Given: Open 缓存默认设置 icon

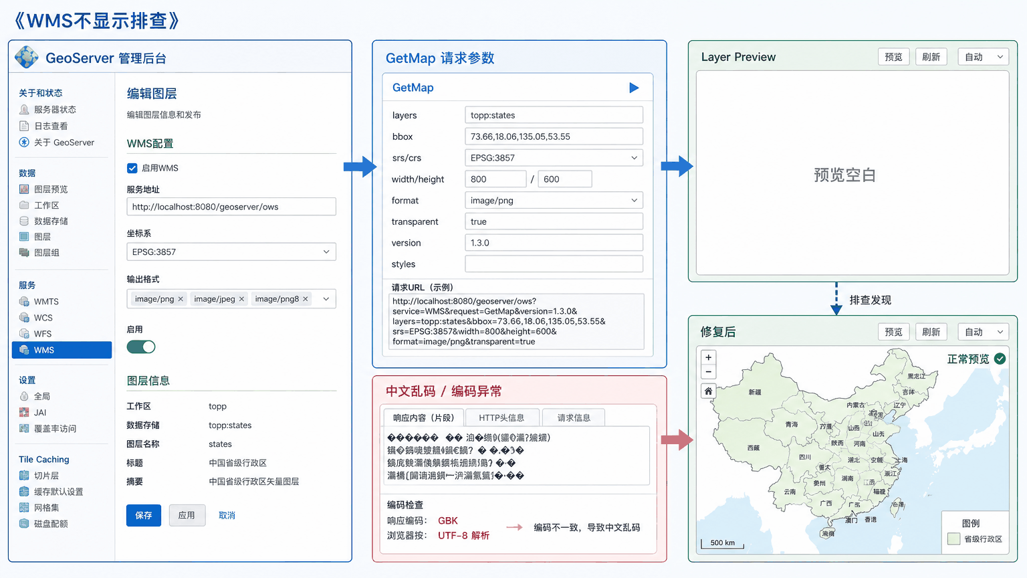Looking at the screenshot, I should (x=24, y=492).
